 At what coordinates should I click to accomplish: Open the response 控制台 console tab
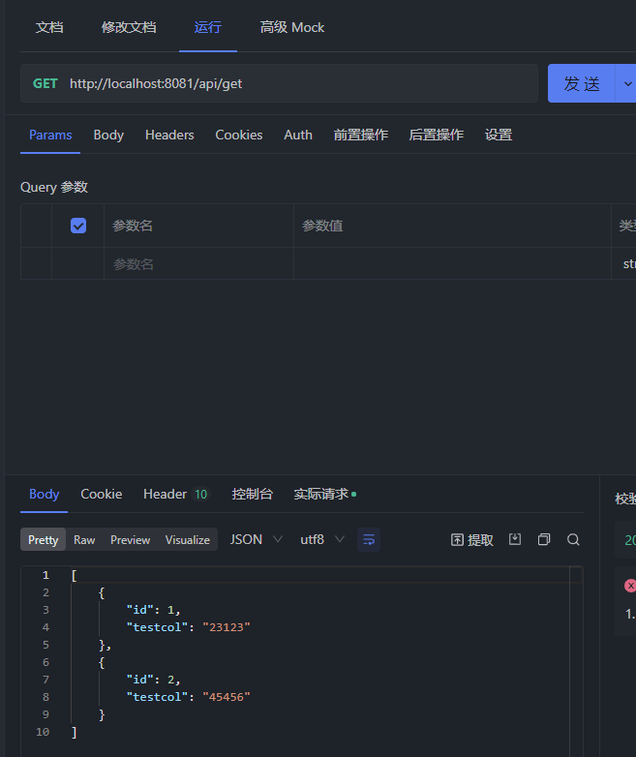(252, 494)
